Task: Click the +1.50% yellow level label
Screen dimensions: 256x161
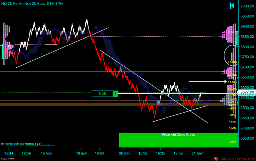Action: (232, 82)
